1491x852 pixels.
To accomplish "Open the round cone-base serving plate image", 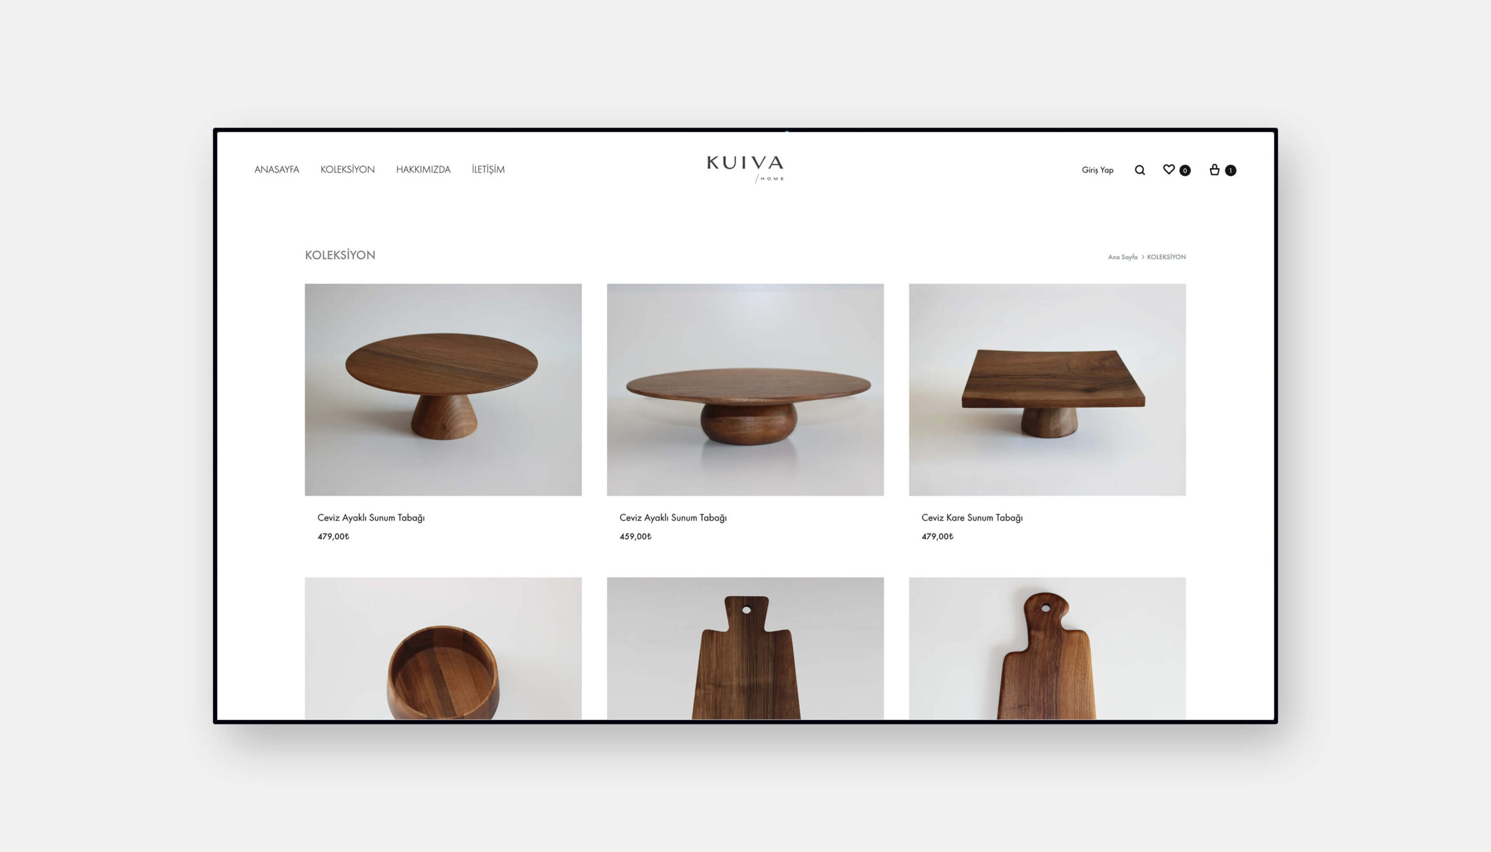I will pos(443,390).
